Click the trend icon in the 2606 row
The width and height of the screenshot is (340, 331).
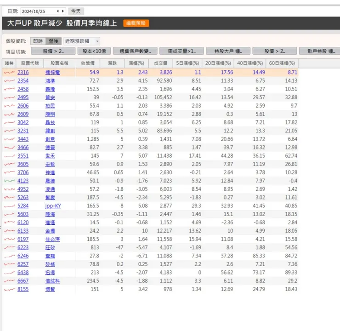tap(10, 106)
